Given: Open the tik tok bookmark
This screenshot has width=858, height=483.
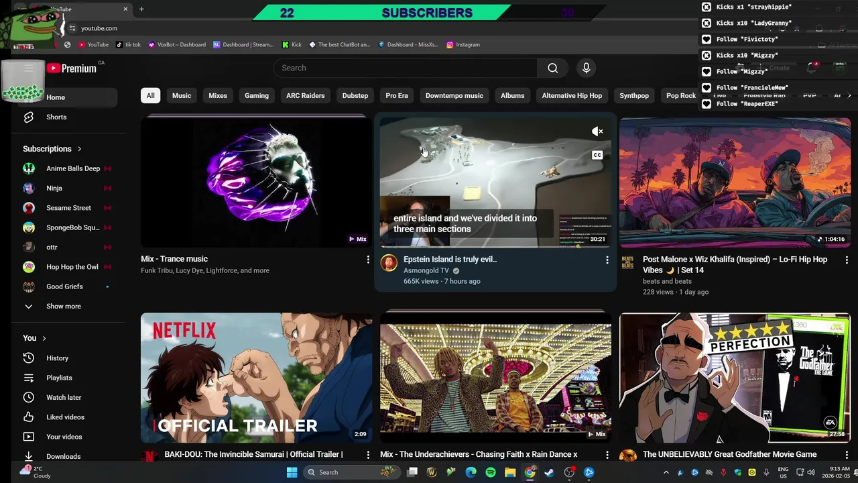Looking at the screenshot, I should point(128,44).
